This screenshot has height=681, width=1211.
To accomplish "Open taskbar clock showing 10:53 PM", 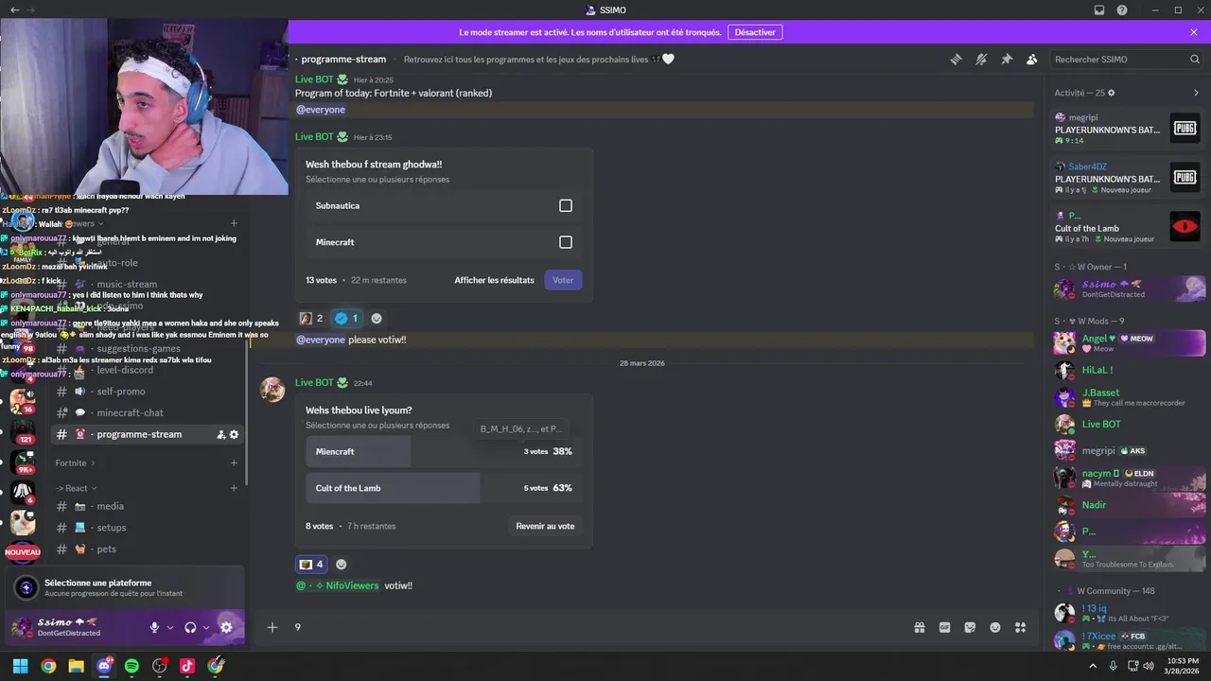I will [1183, 666].
